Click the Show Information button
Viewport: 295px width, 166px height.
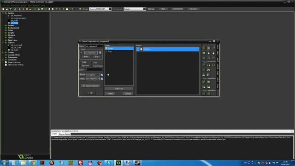[x=91, y=86]
